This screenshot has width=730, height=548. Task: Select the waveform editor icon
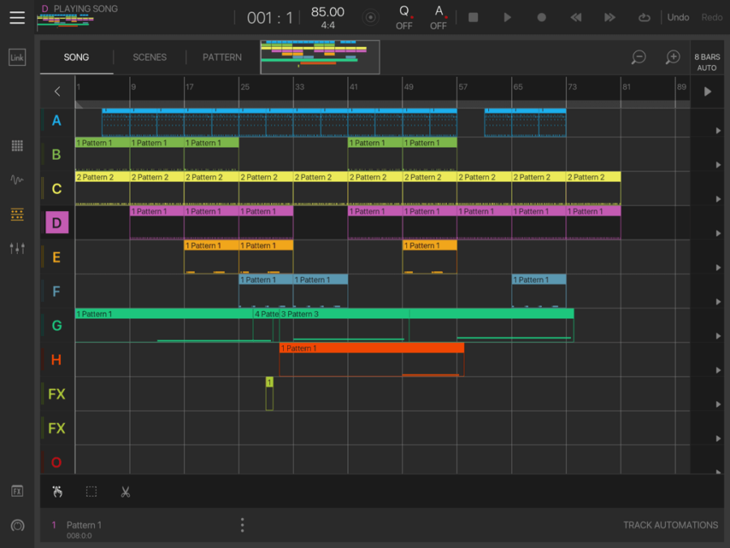coord(16,180)
